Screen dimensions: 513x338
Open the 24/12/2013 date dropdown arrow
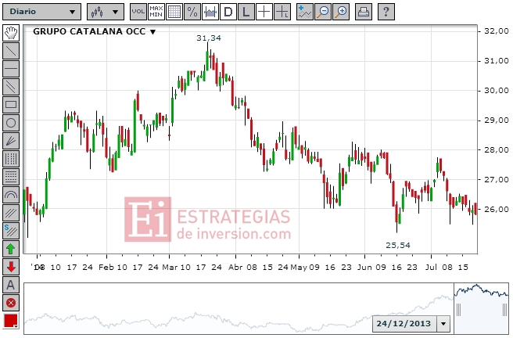[x=443, y=324]
